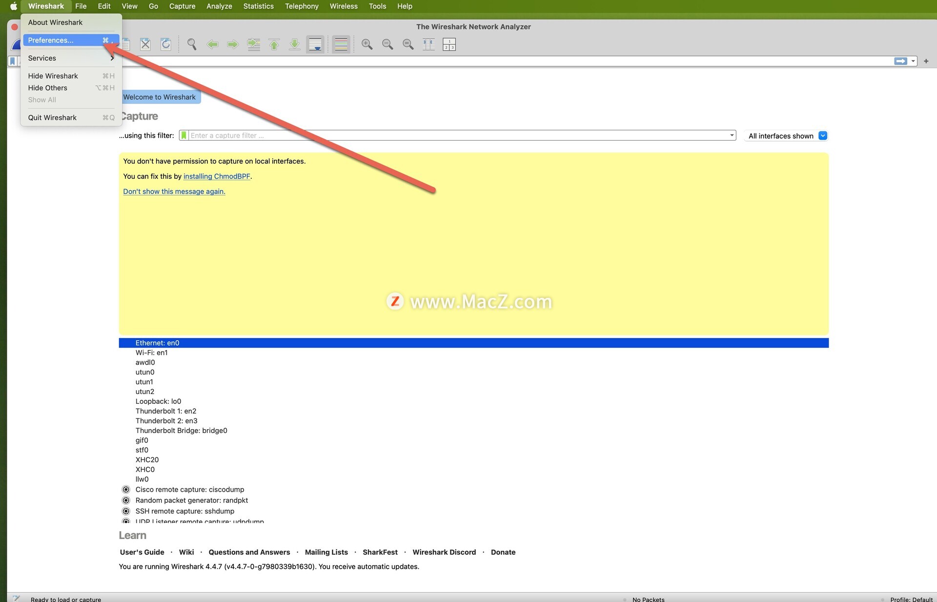Click the Welcome to Wireshark banner button
This screenshot has height=602, width=937.
point(161,97)
